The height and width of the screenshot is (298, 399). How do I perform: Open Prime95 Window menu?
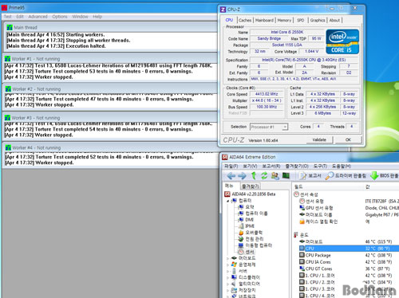[80, 17]
